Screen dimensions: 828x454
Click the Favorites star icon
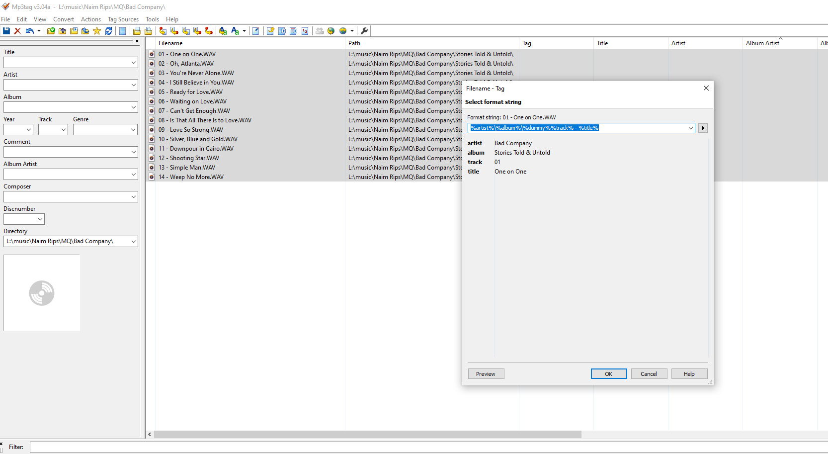coord(97,31)
